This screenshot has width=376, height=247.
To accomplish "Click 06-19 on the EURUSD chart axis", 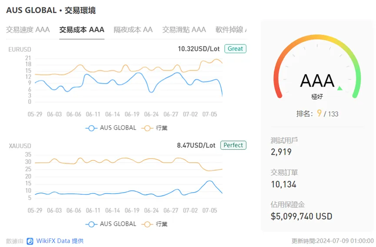I will click(x=132, y=114).
